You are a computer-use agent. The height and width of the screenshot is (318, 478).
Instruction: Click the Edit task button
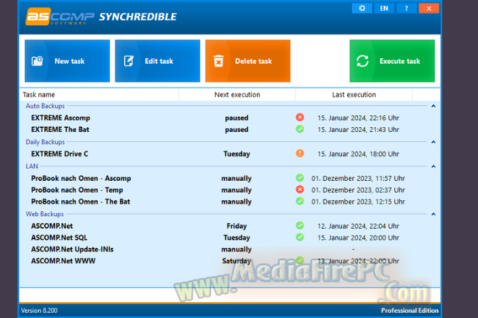point(157,61)
